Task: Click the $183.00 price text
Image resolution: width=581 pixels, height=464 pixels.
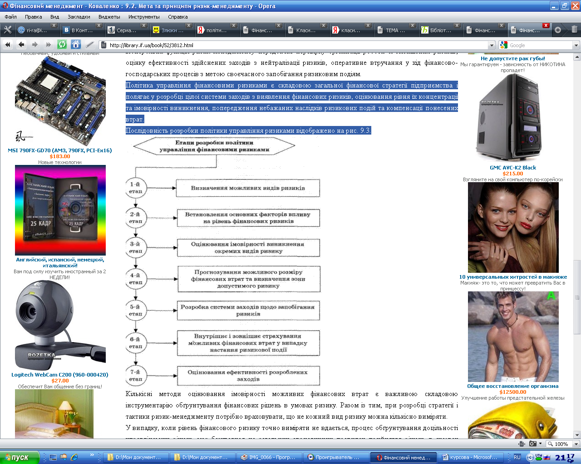Action: (x=60, y=156)
